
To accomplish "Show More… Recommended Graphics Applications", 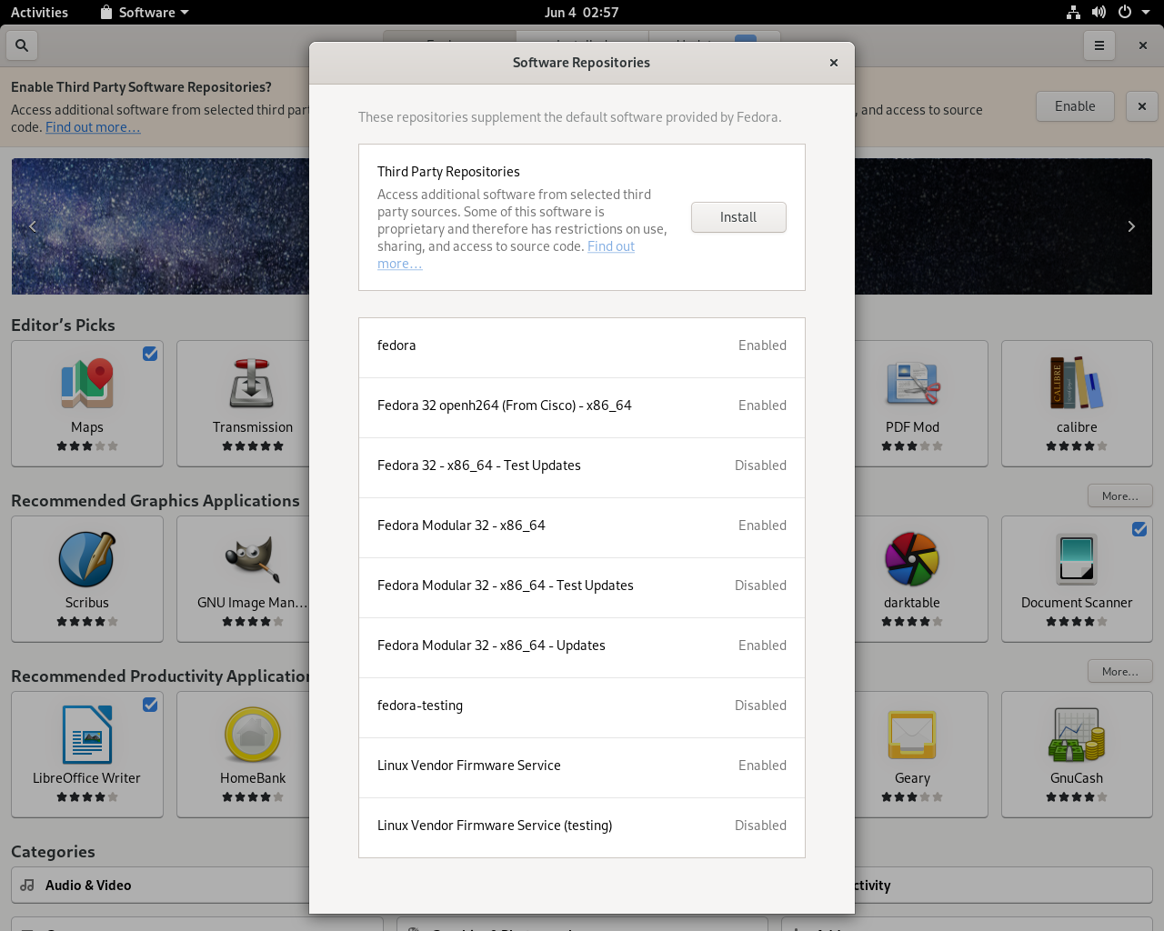I will click(x=1120, y=496).
